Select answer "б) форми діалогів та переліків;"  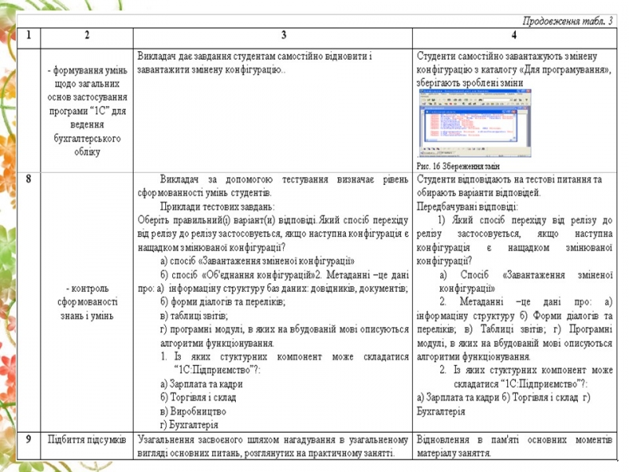(x=223, y=302)
